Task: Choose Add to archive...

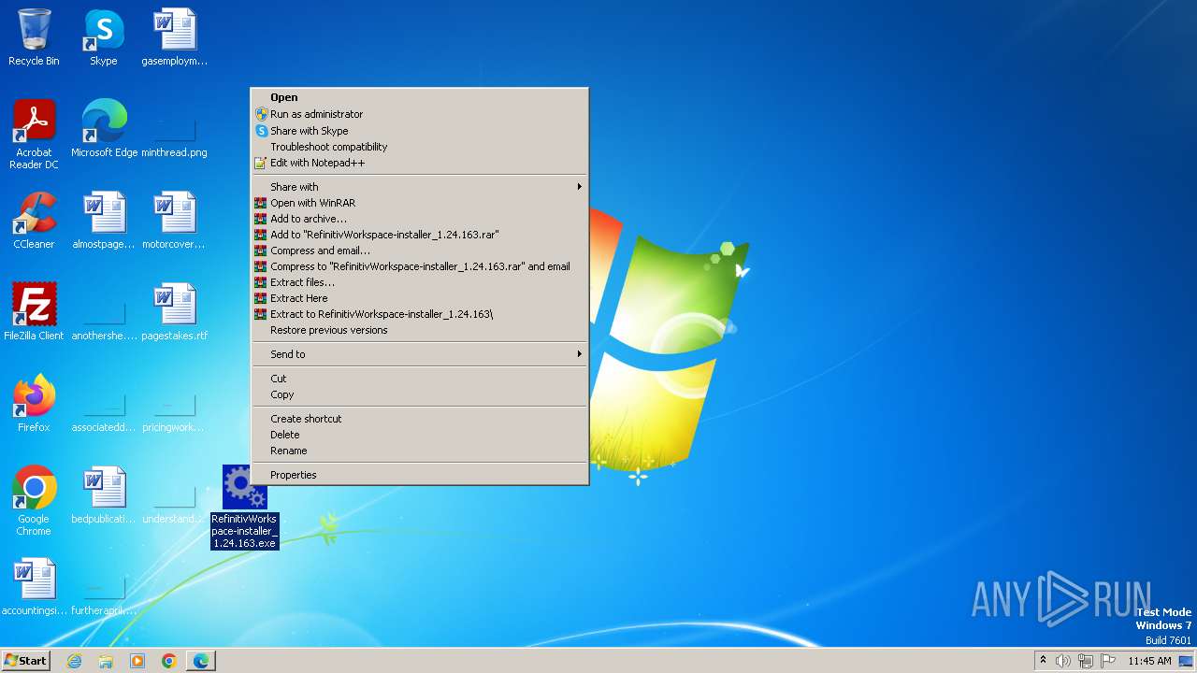Action: [420, 219]
